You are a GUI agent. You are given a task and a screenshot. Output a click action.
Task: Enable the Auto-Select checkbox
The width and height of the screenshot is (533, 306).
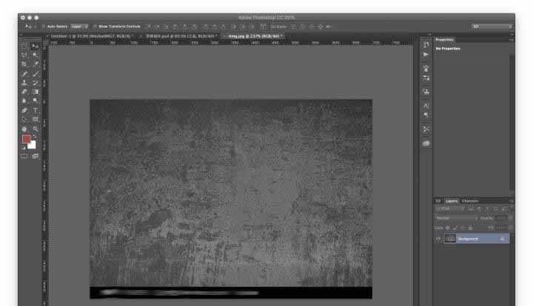pos(44,26)
